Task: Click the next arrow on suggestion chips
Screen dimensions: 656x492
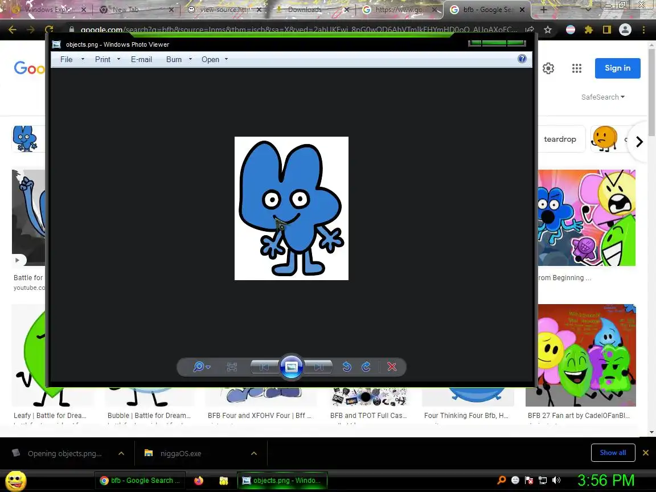Action: click(x=639, y=142)
